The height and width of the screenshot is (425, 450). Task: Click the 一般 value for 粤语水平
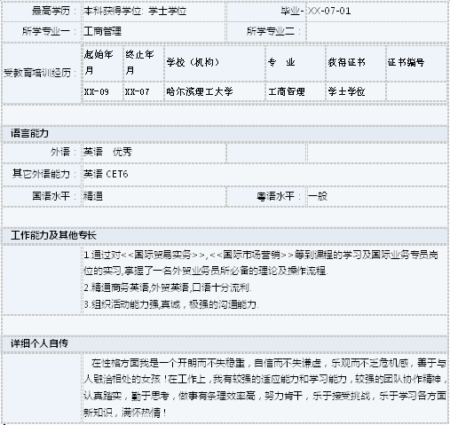(x=377, y=196)
